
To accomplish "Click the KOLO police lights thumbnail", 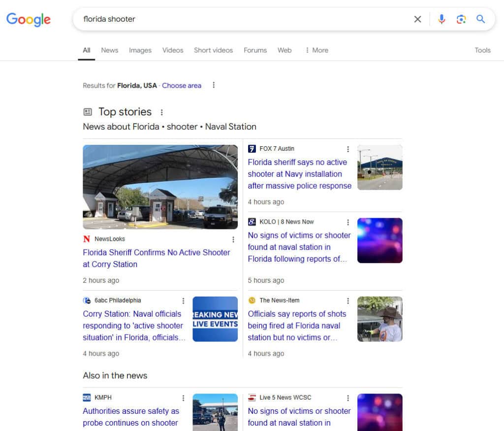I will (x=380, y=240).
